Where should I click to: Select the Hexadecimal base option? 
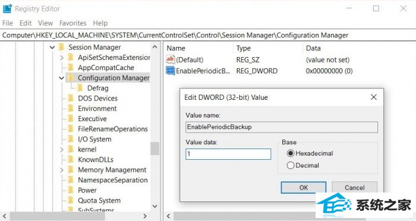(x=291, y=153)
